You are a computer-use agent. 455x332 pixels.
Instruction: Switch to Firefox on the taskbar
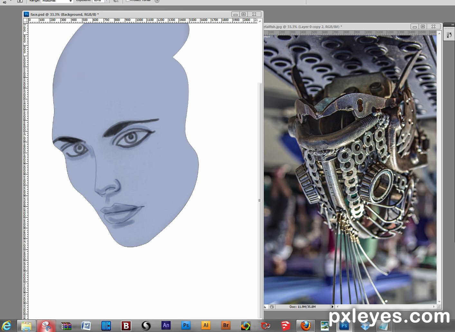[305, 326]
